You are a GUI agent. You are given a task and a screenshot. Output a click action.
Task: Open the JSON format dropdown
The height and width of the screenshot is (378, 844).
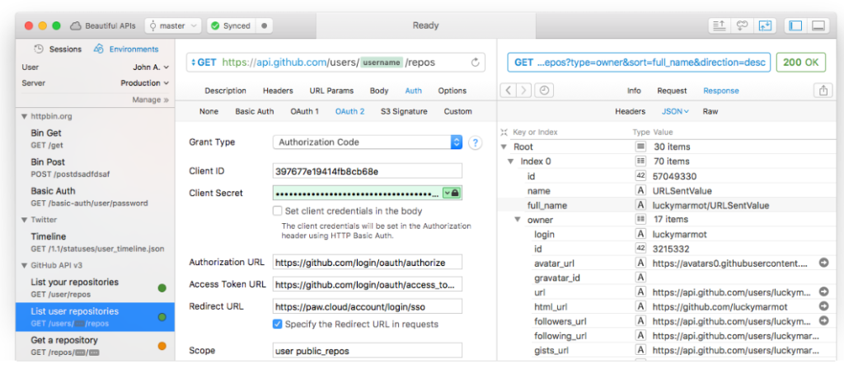pyautogui.click(x=675, y=111)
